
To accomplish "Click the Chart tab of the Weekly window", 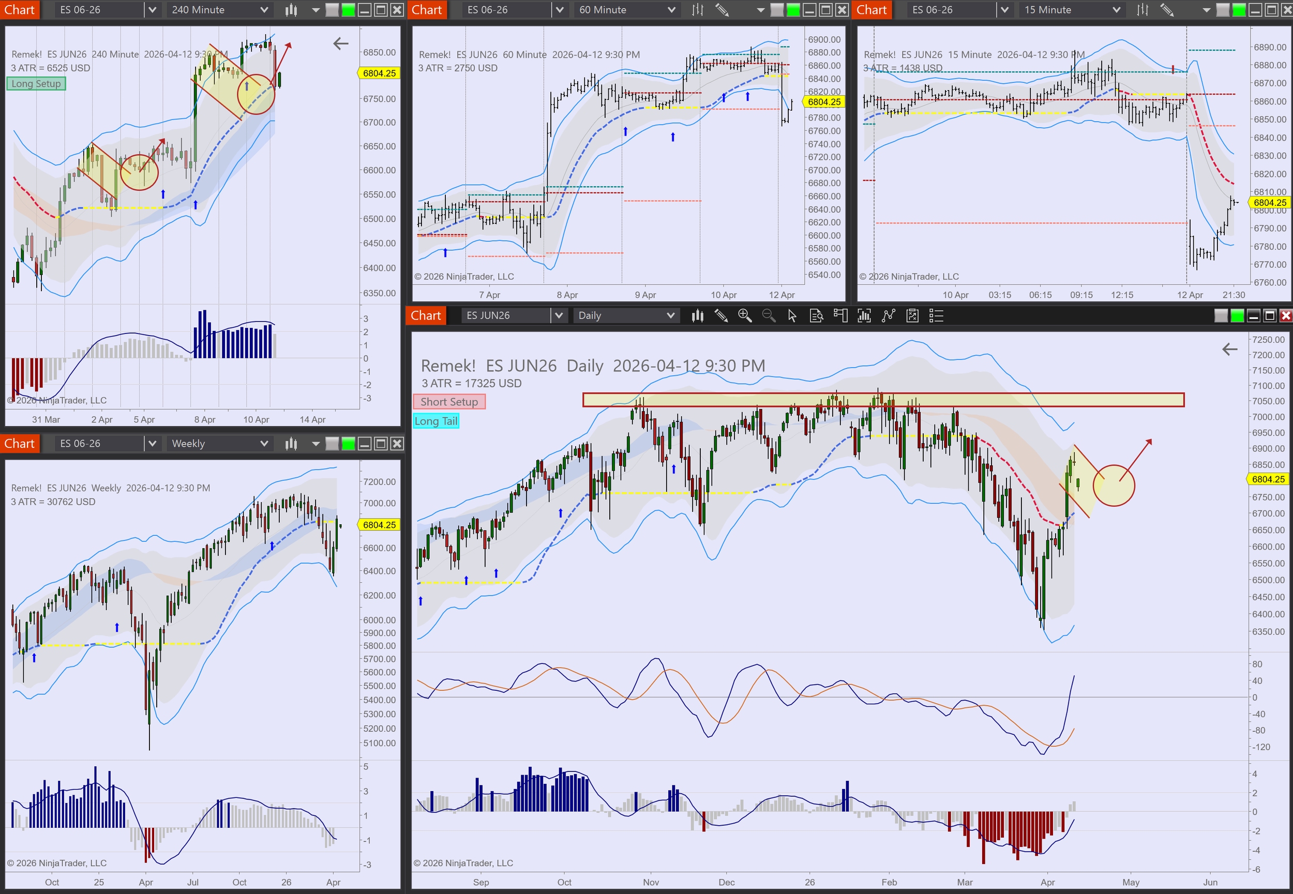I will (20, 444).
